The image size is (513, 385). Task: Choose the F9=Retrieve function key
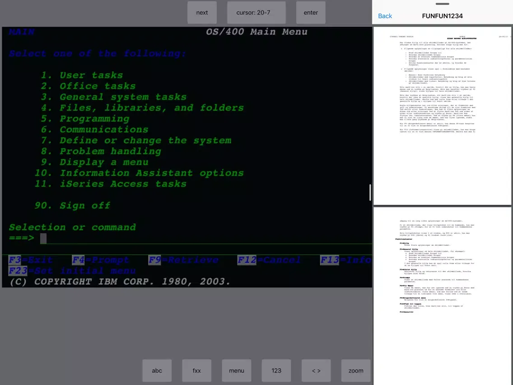tap(183, 260)
